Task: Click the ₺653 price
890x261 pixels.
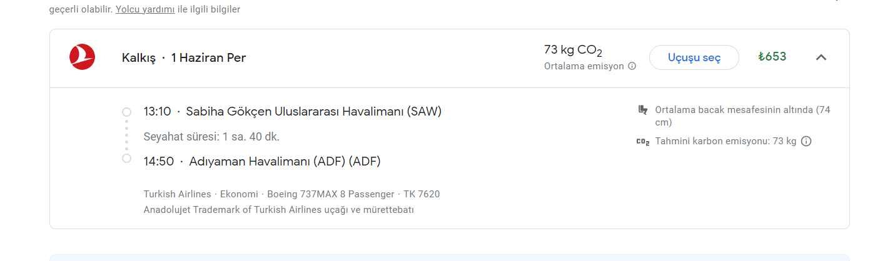Action: pos(772,57)
